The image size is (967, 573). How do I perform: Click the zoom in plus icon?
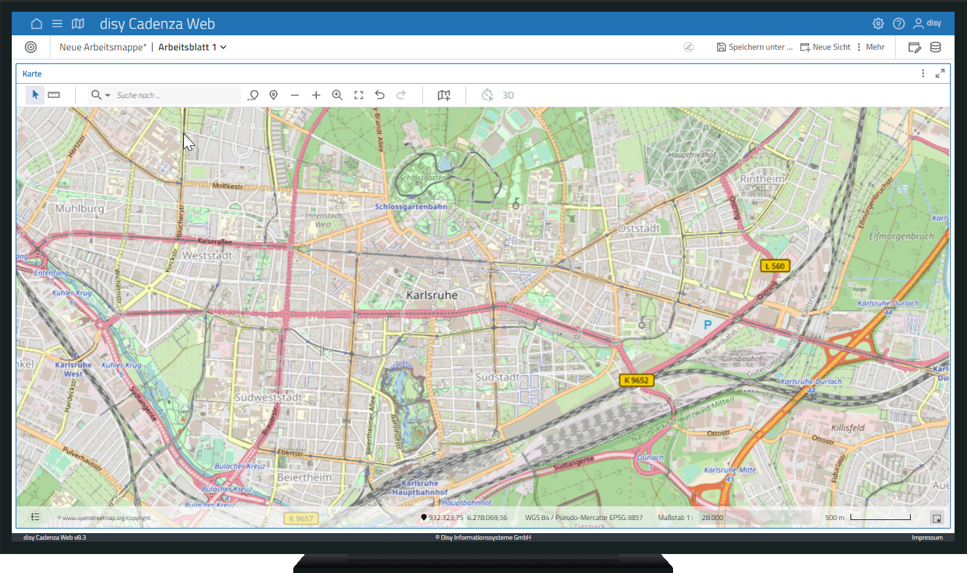click(316, 95)
